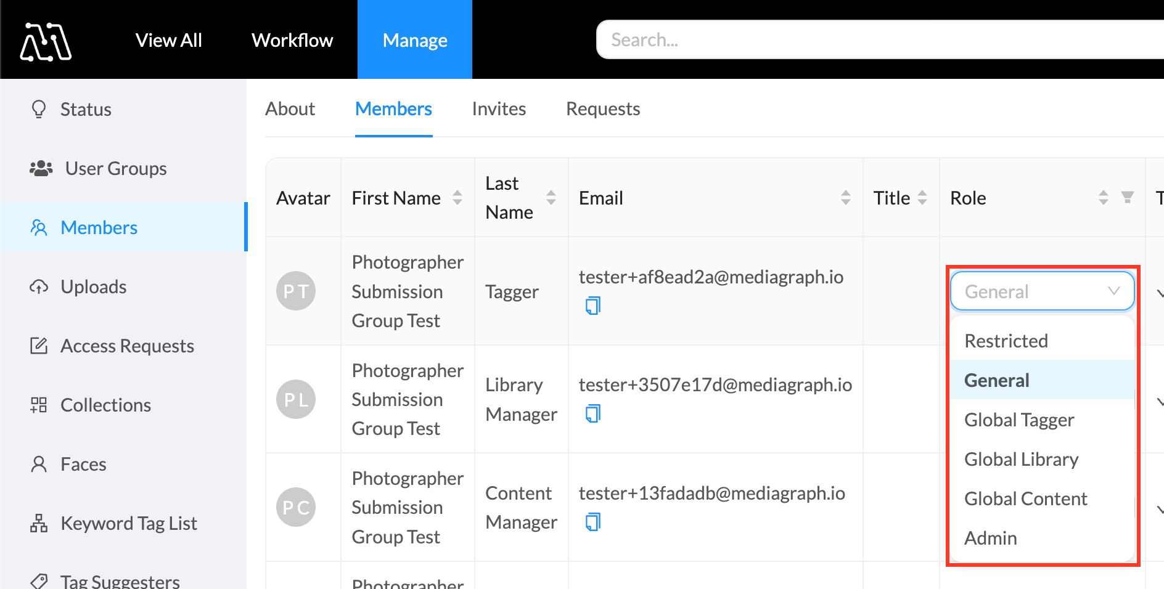Select Global Tagger role option
This screenshot has height=589, width=1164.
[x=1019, y=420]
